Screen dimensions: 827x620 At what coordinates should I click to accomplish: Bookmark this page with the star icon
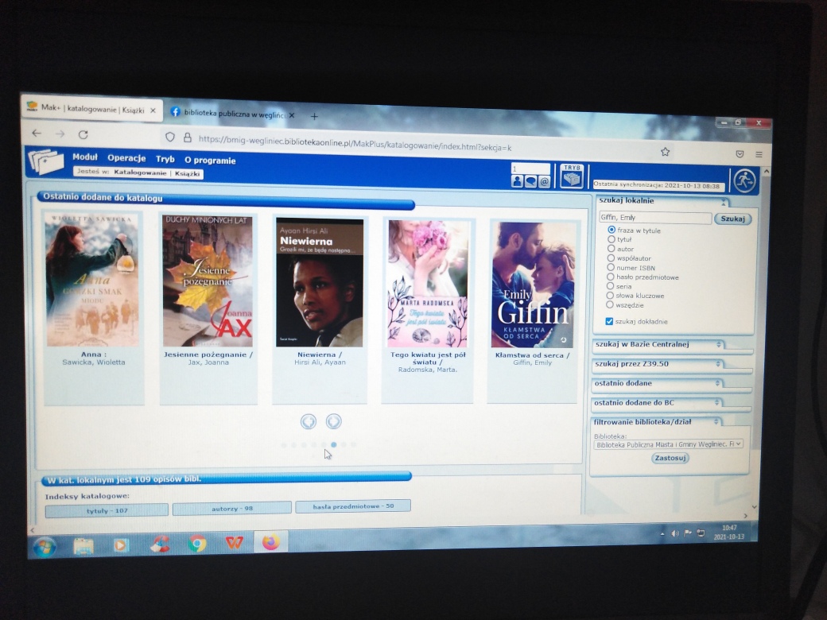click(x=665, y=152)
